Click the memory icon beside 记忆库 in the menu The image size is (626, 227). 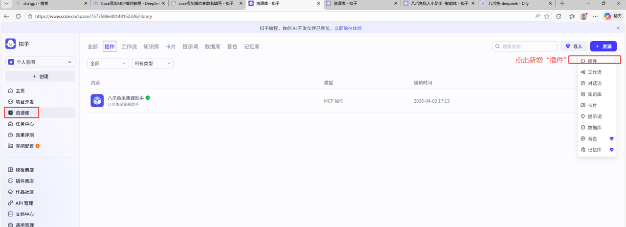[583, 150]
